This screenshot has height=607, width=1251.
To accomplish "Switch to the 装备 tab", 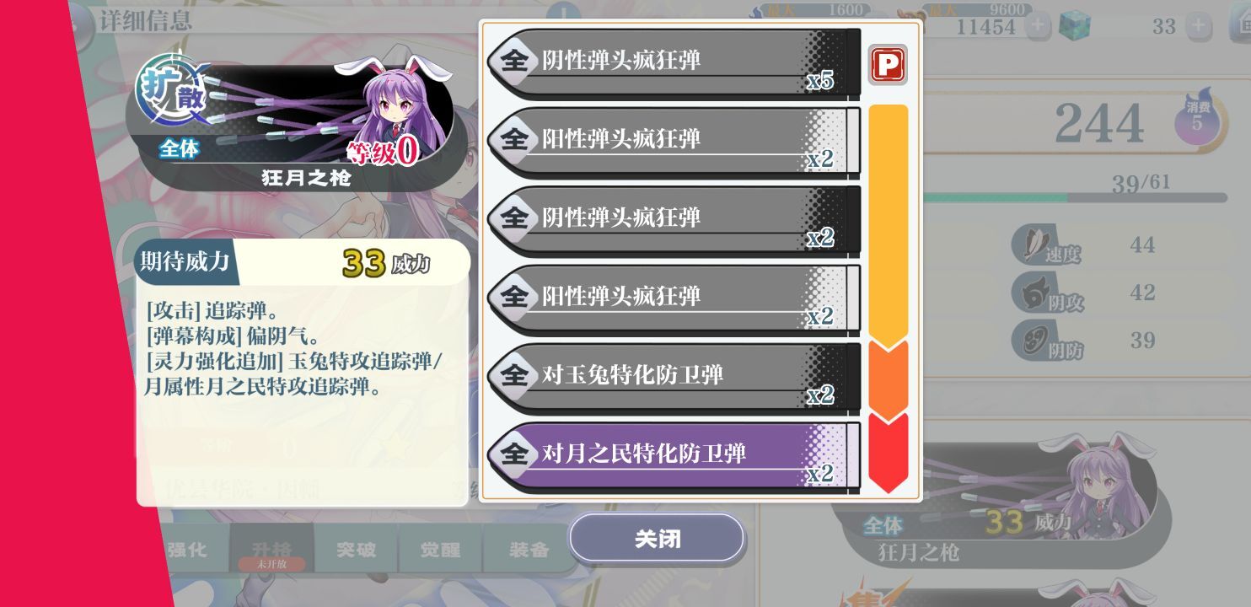I will (x=529, y=550).
